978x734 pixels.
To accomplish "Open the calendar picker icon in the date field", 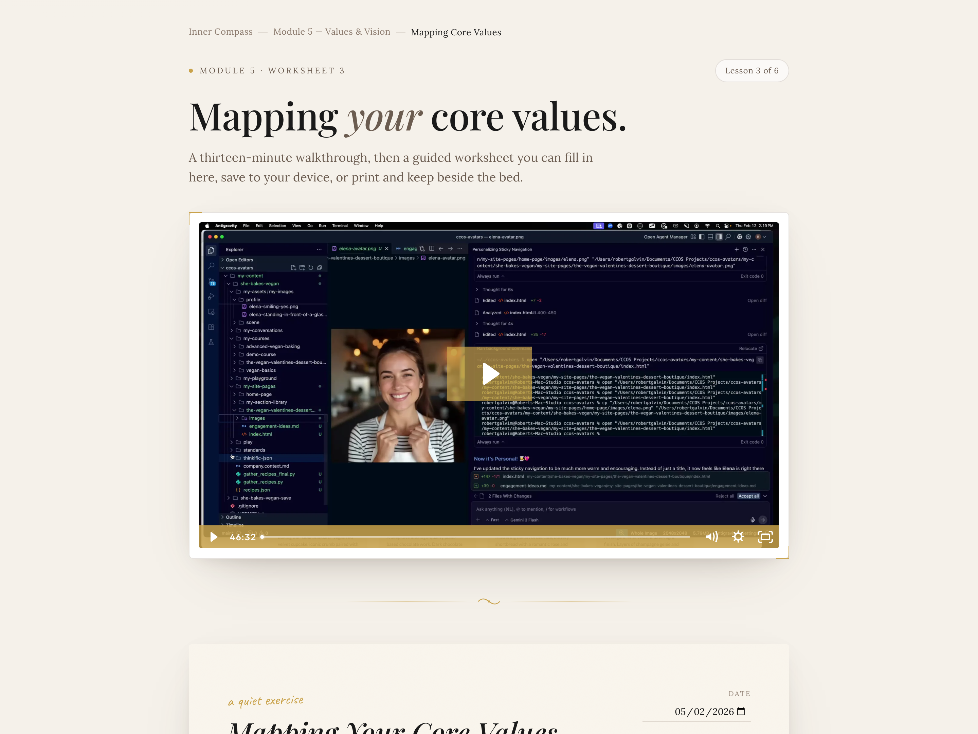I will pyautogui.click(x=741, y=712).
